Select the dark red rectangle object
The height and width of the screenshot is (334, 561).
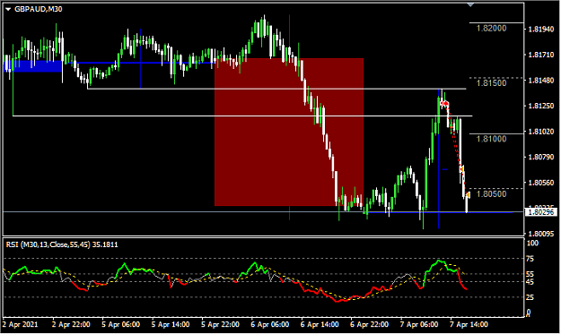[x=289, y=132]
